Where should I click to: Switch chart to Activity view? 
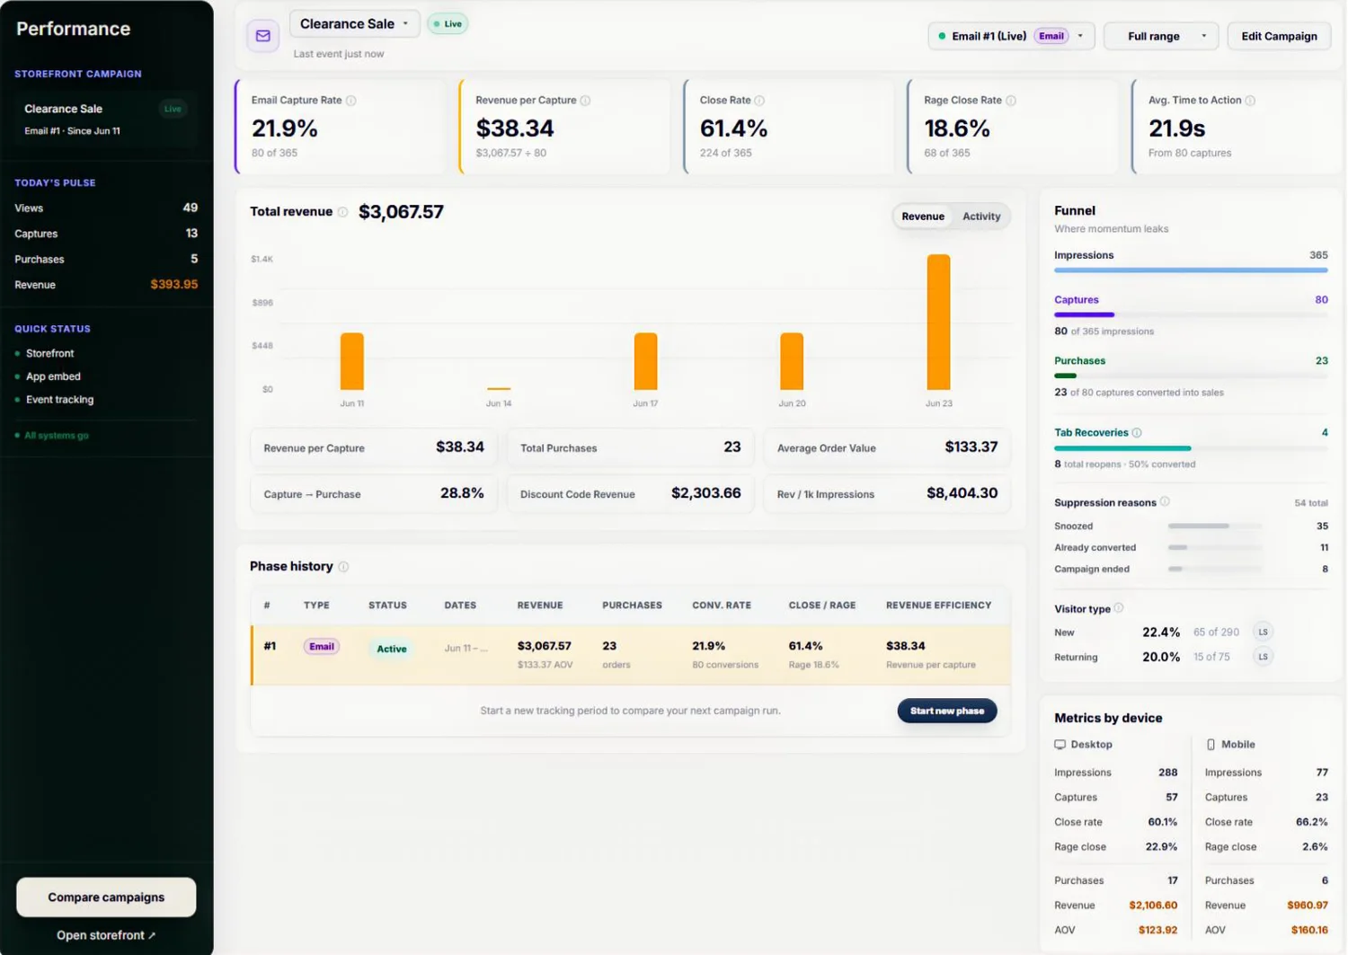coord(981,217)
